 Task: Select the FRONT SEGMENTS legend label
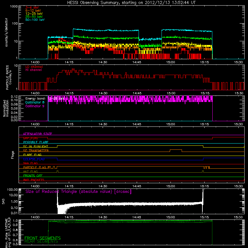click(x=42, y=238)
